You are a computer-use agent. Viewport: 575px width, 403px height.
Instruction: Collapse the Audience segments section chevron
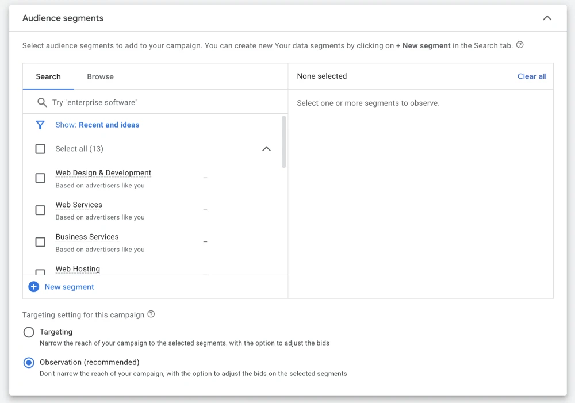click(x=547, y=18)
